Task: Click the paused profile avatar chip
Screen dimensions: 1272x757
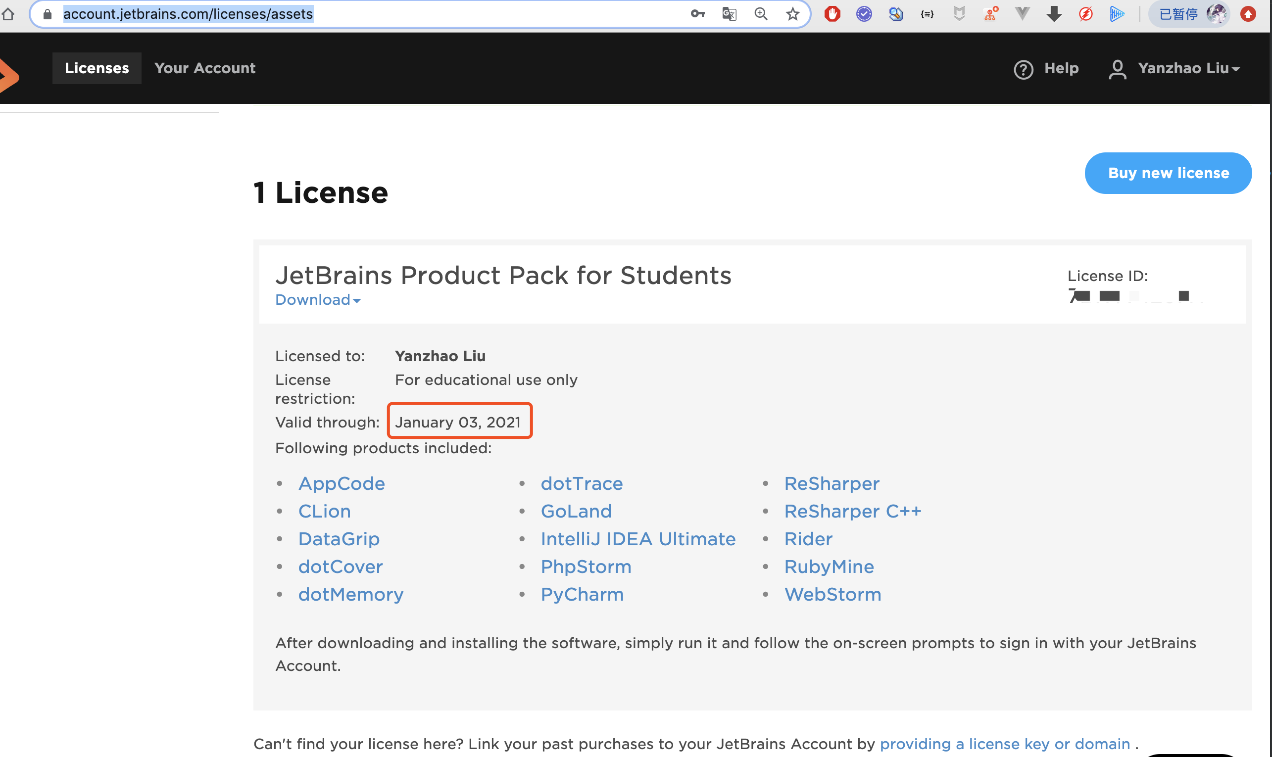Action: tap(1190, 14)
